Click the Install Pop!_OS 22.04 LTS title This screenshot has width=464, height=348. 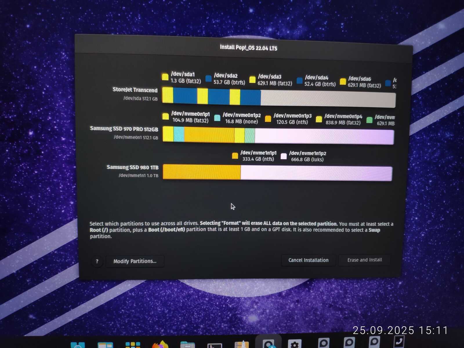tap(249, 48)
